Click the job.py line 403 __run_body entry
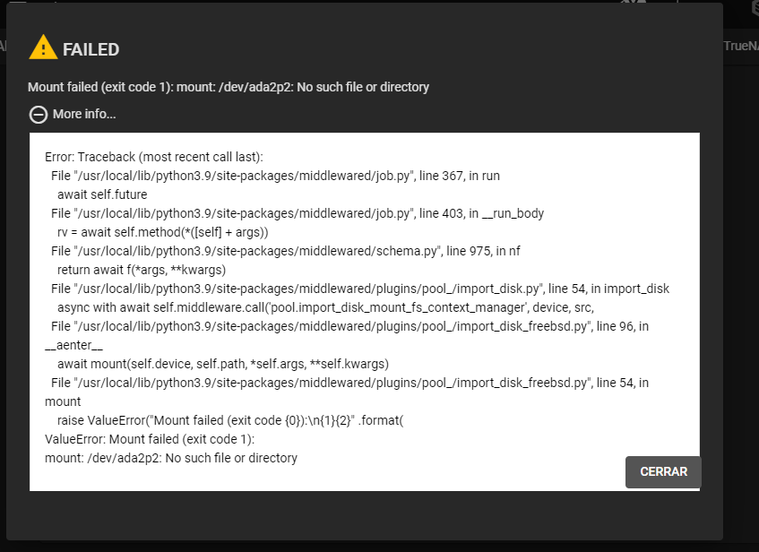The width and height of the screenshot is (759, 552). tap(297, 213)
